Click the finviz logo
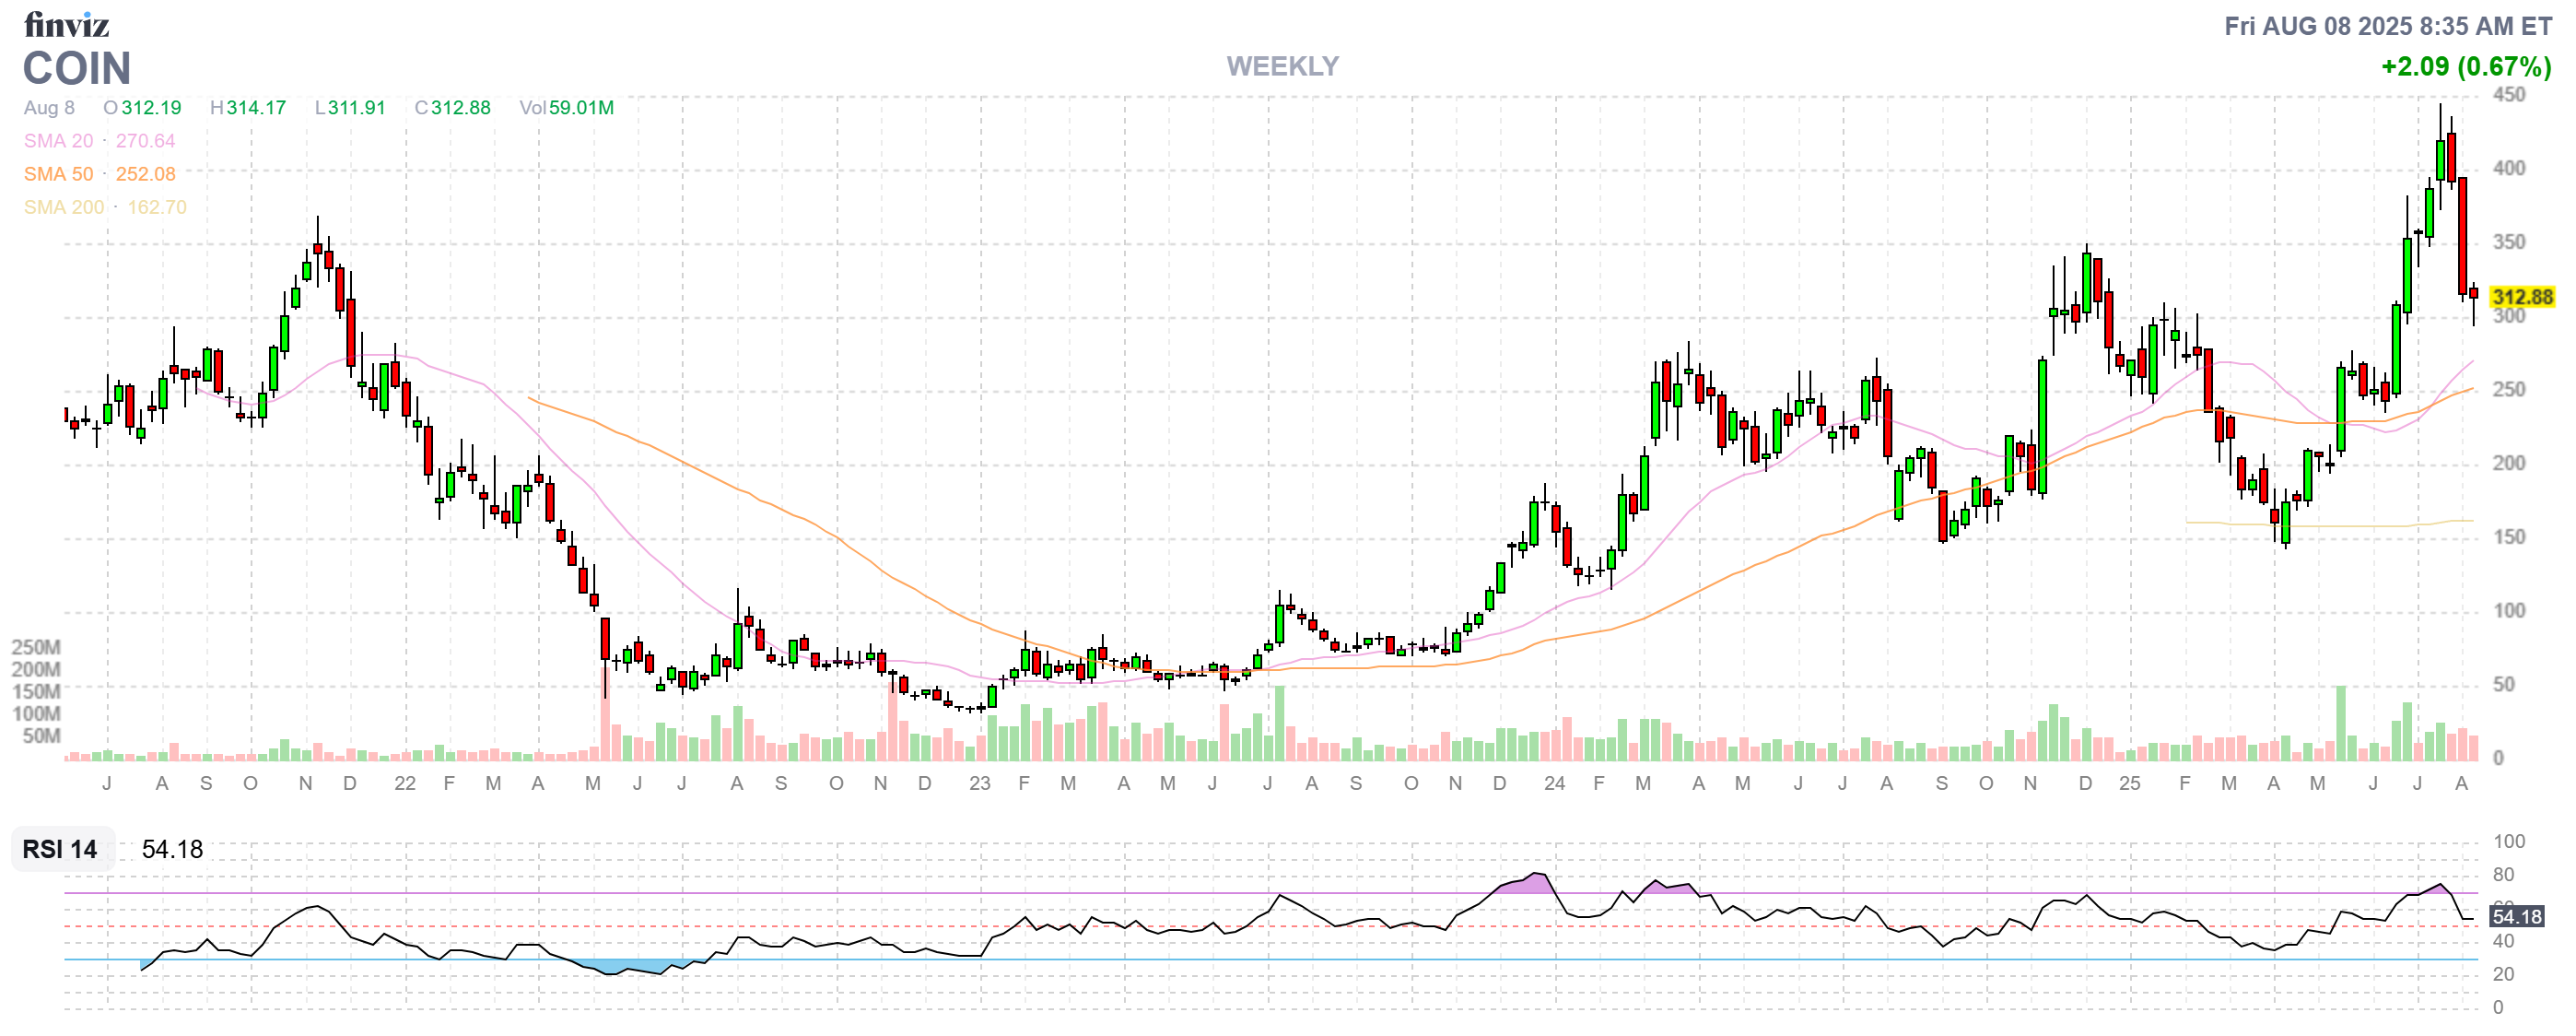The image size is (2576, 1036). 66,24
